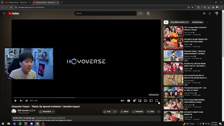The height and width of the screenshot is (126, 224).
Task: Open the Genshin channel name link
Action: click(x=25, y=111)
